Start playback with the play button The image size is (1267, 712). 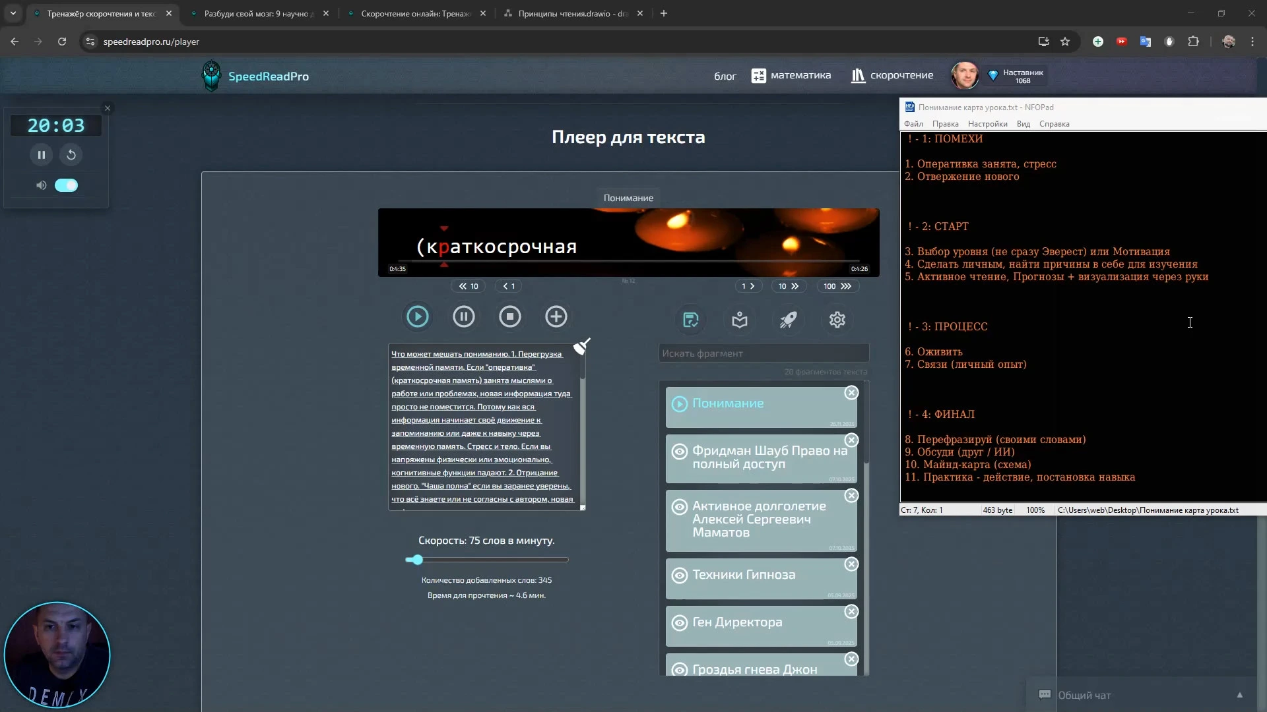(x=417, y=317)
